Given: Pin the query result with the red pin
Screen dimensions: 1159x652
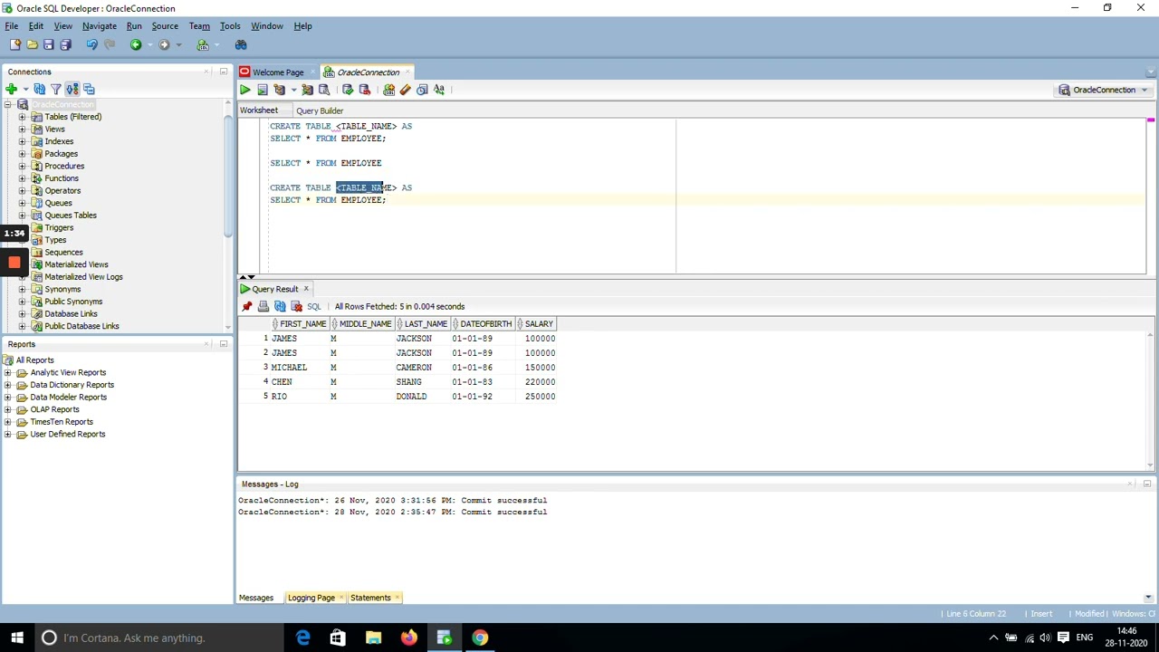Looking at the screenshot, I should click(x=247, y=307).
